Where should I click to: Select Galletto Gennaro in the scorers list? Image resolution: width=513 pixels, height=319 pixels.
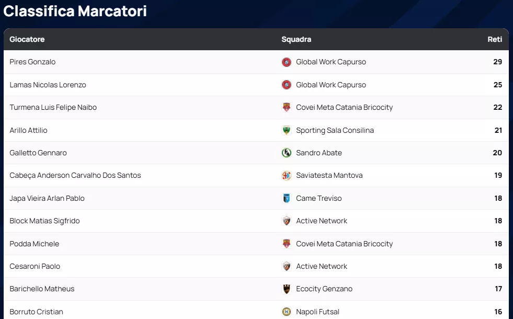(38, 153)
